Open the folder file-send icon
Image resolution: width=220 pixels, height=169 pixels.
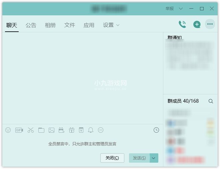41,130
